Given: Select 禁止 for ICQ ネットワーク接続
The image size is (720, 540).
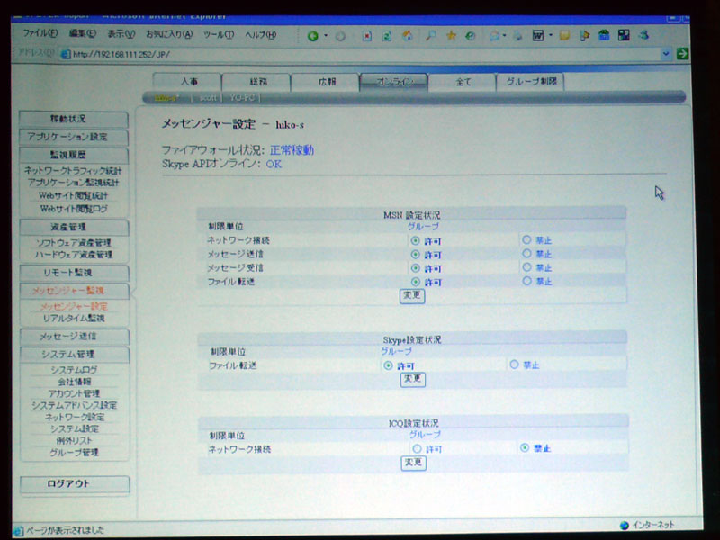Looking at the screenshot, I should [525, 447].
